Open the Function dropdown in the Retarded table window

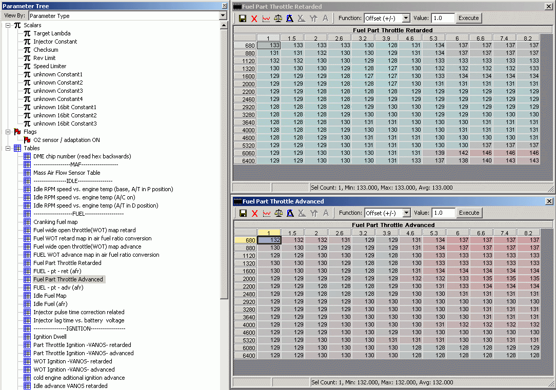tap(406, 18)
